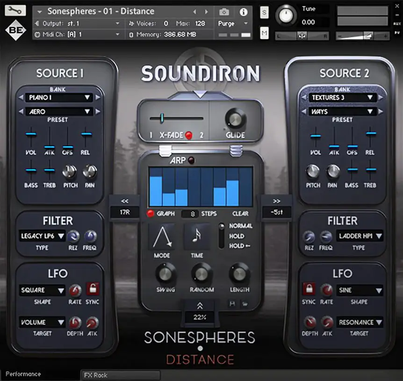Open Source 2 preset dropdown Ways
The width and height of the screenshot is (403, 381).
(342, 111)
